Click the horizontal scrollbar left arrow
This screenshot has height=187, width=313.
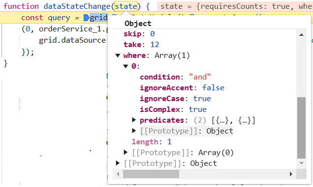[x=118, y=174]
